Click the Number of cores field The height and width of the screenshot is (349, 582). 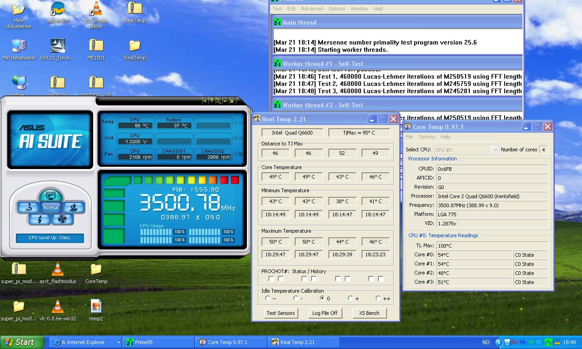pyautogui.click(x=543, y=150)
